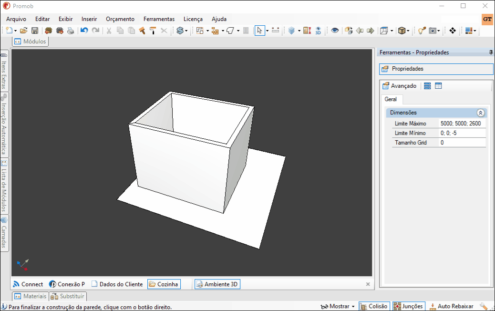The width and height of the screenshot is (495, 311).
Task: Toggle the Colisão option in status bar
Action: coord(374,306)
